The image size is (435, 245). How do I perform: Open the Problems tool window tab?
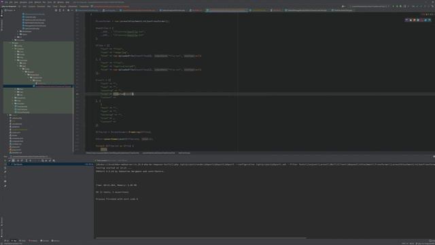[x=33, y=241]
